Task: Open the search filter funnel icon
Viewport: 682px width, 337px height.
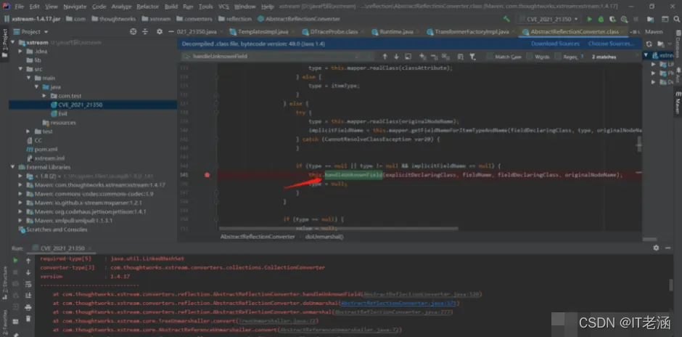Action: coord(472,57)
